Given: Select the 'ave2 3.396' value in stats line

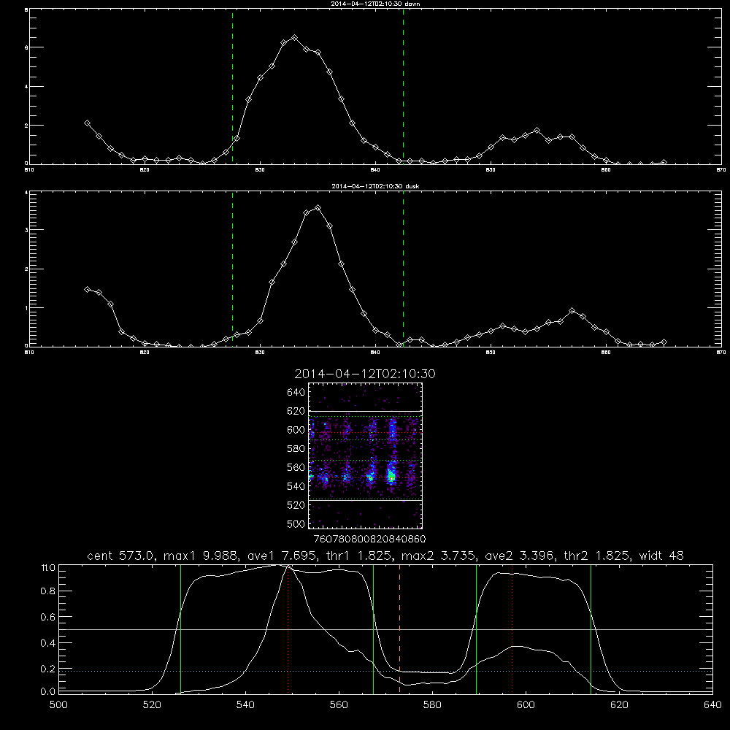Looking at the screenshot, I should pyautogui.click(x=518, y=556).
